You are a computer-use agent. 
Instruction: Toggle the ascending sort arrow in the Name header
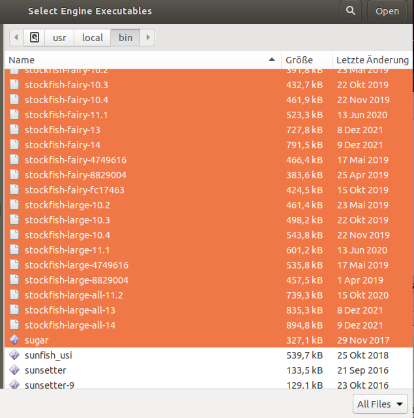pos(272,59)
